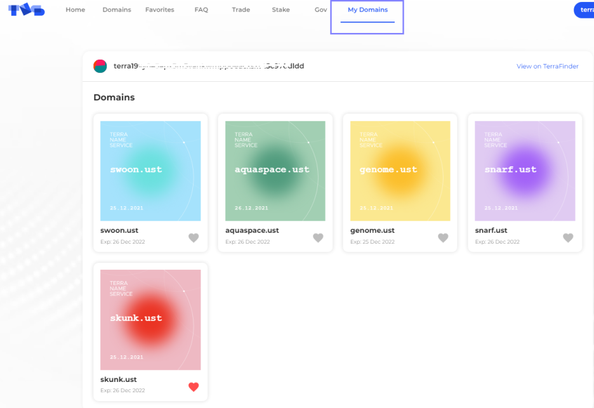This screenshot has width=594, height=408.
Task: Open the skunk.ust domain thumbnail
Action: point(150,320)
